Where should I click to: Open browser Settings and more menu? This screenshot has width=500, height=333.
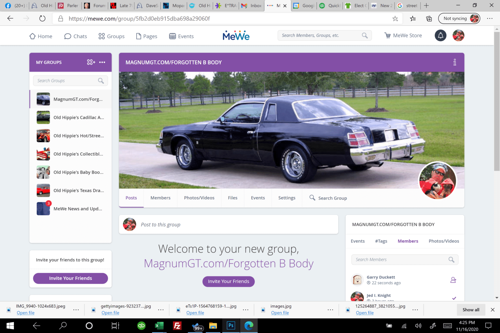coord(490,19)
